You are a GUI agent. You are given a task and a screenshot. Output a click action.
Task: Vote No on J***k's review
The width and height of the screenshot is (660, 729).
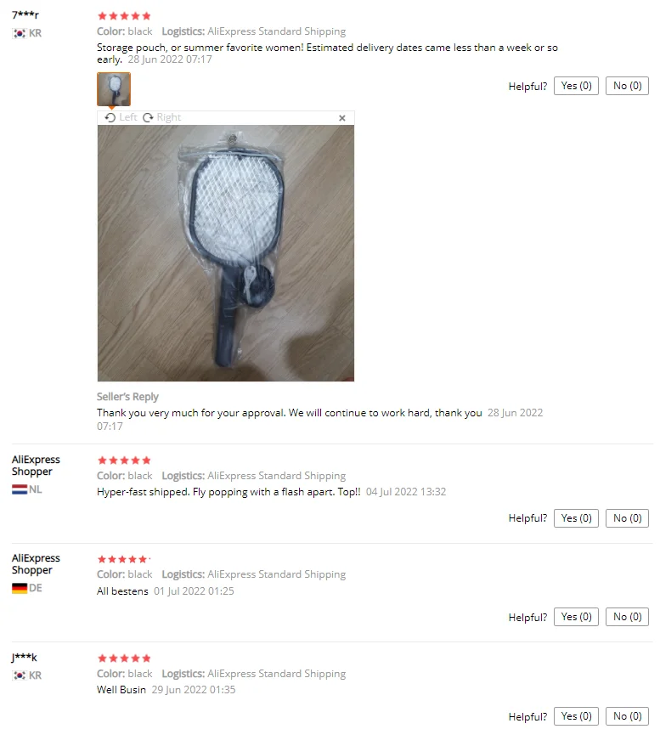click(x=627, y=716)
